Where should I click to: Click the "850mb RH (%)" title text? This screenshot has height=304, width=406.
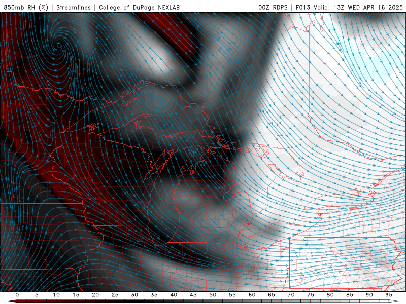[26, 7]
